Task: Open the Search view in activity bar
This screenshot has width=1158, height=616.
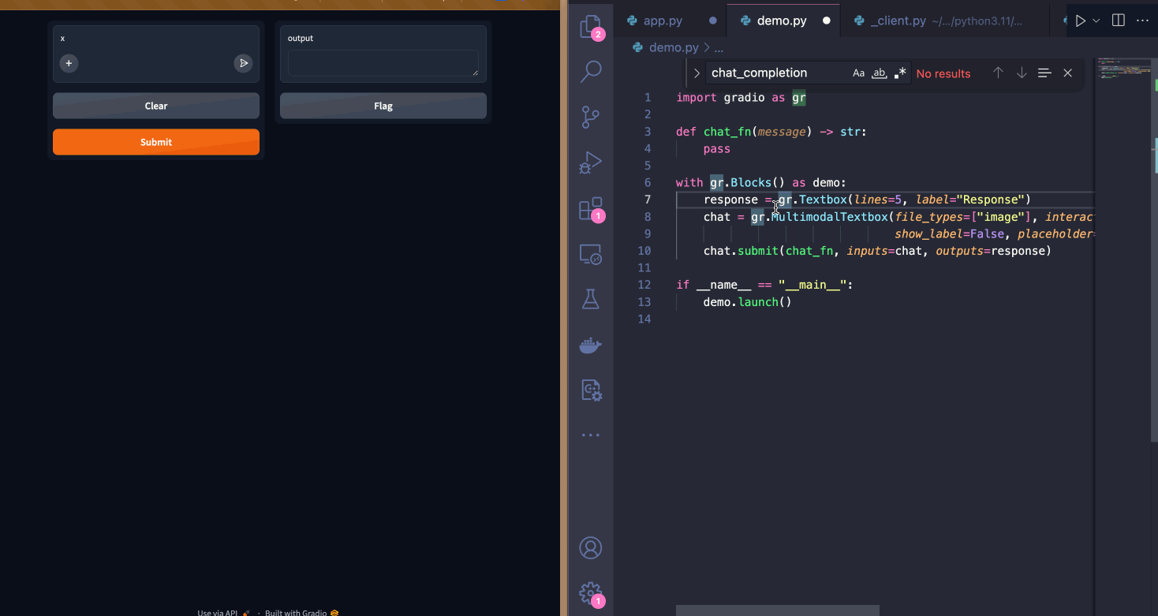Action: pos(590,72)
